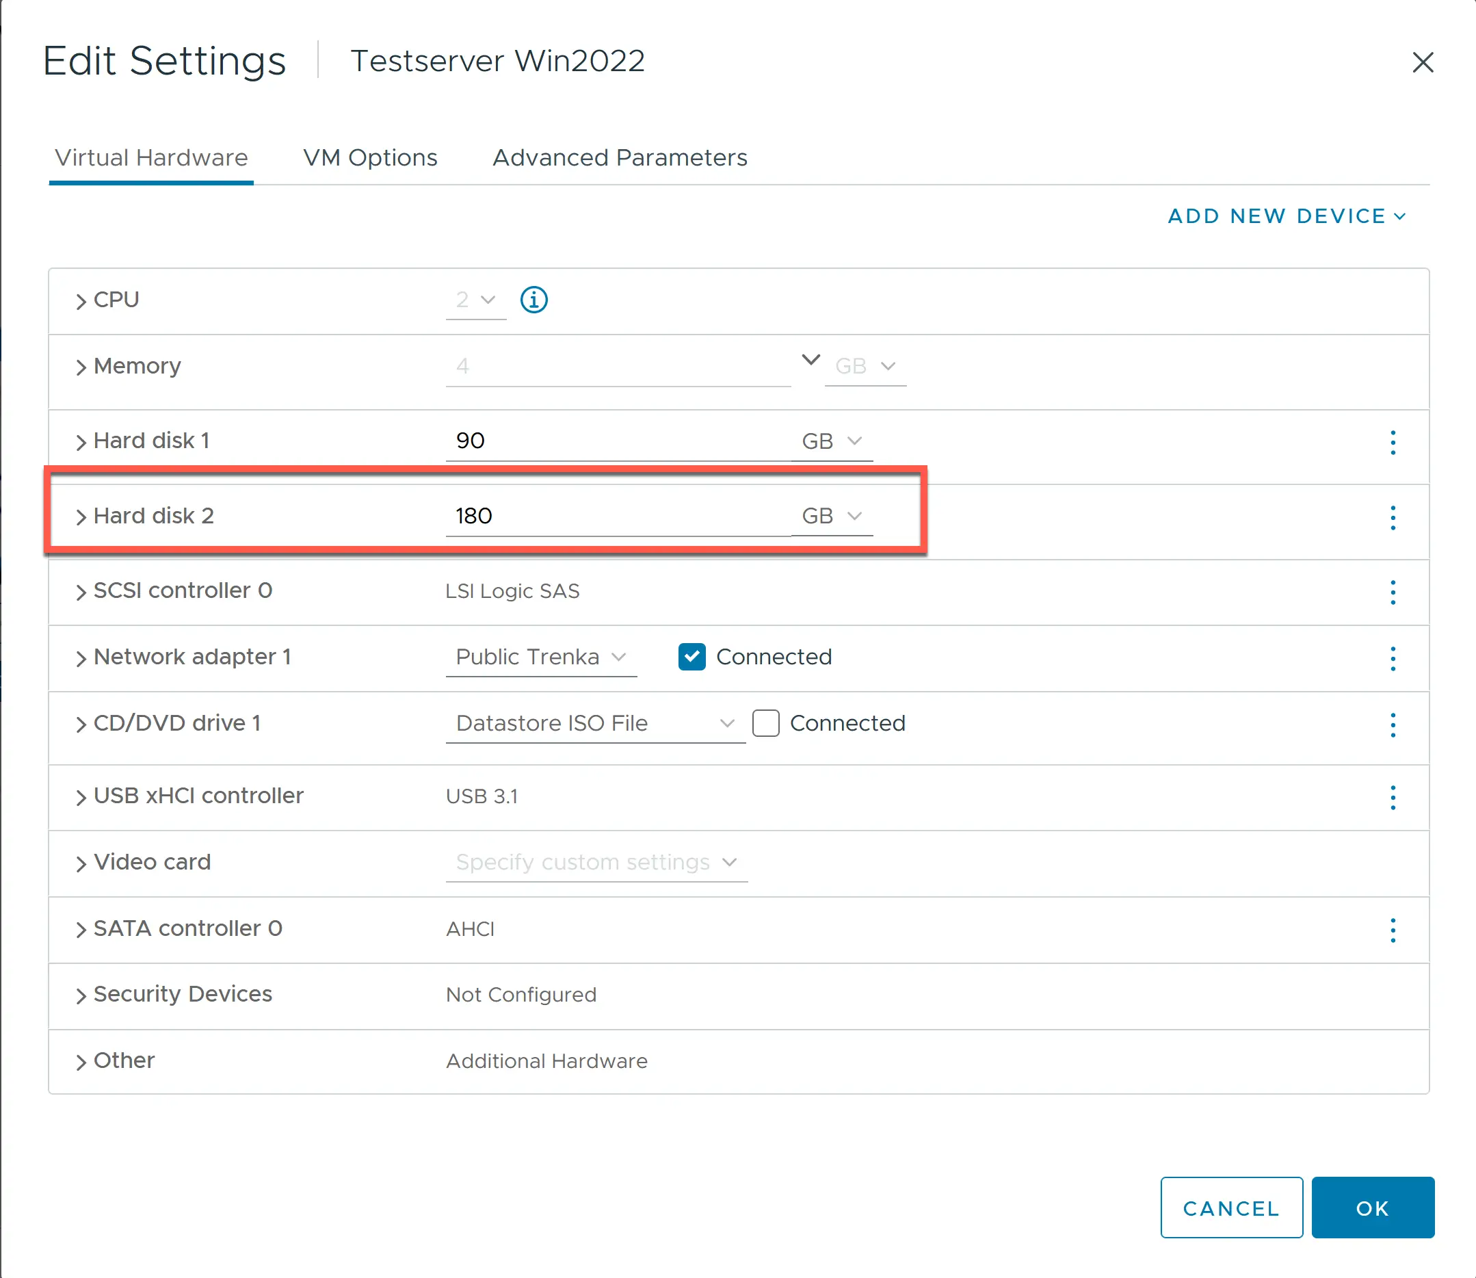Open Datastore ISO File dropdown

pos(594,723)
